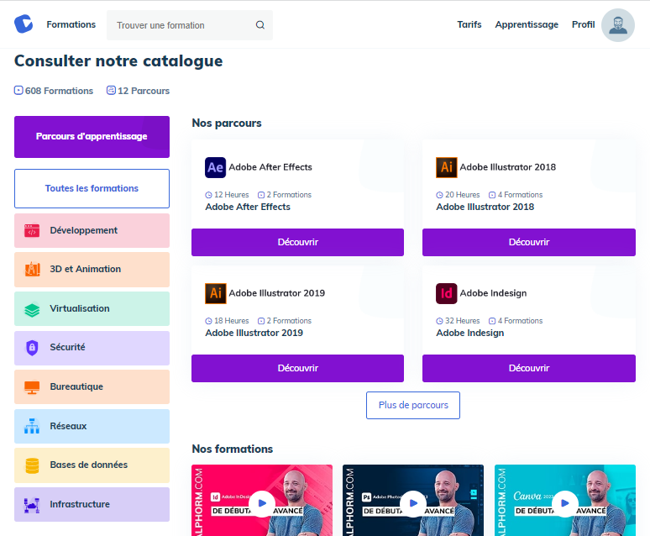Click the Indesign Id logo
This screenshot has height=536, width=650.
pos(447,293)
